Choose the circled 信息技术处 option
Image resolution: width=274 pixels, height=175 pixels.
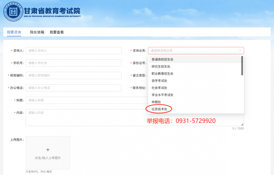click(x=159, y=109)
